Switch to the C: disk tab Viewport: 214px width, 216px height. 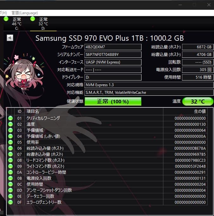[x=16, y=23]
